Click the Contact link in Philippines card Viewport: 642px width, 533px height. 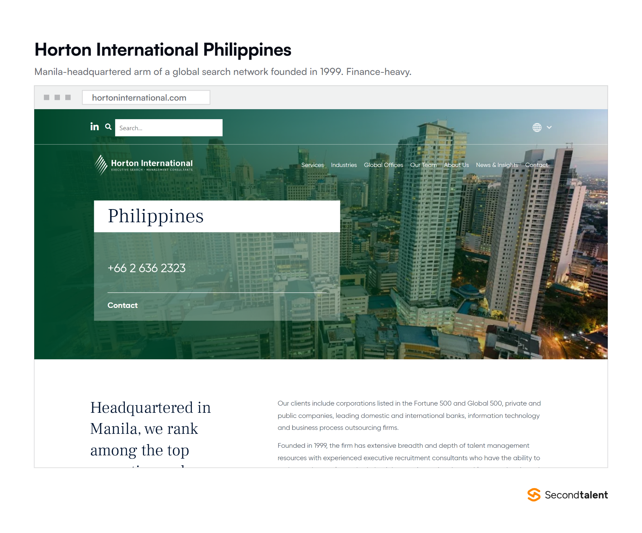pos(122,305)
